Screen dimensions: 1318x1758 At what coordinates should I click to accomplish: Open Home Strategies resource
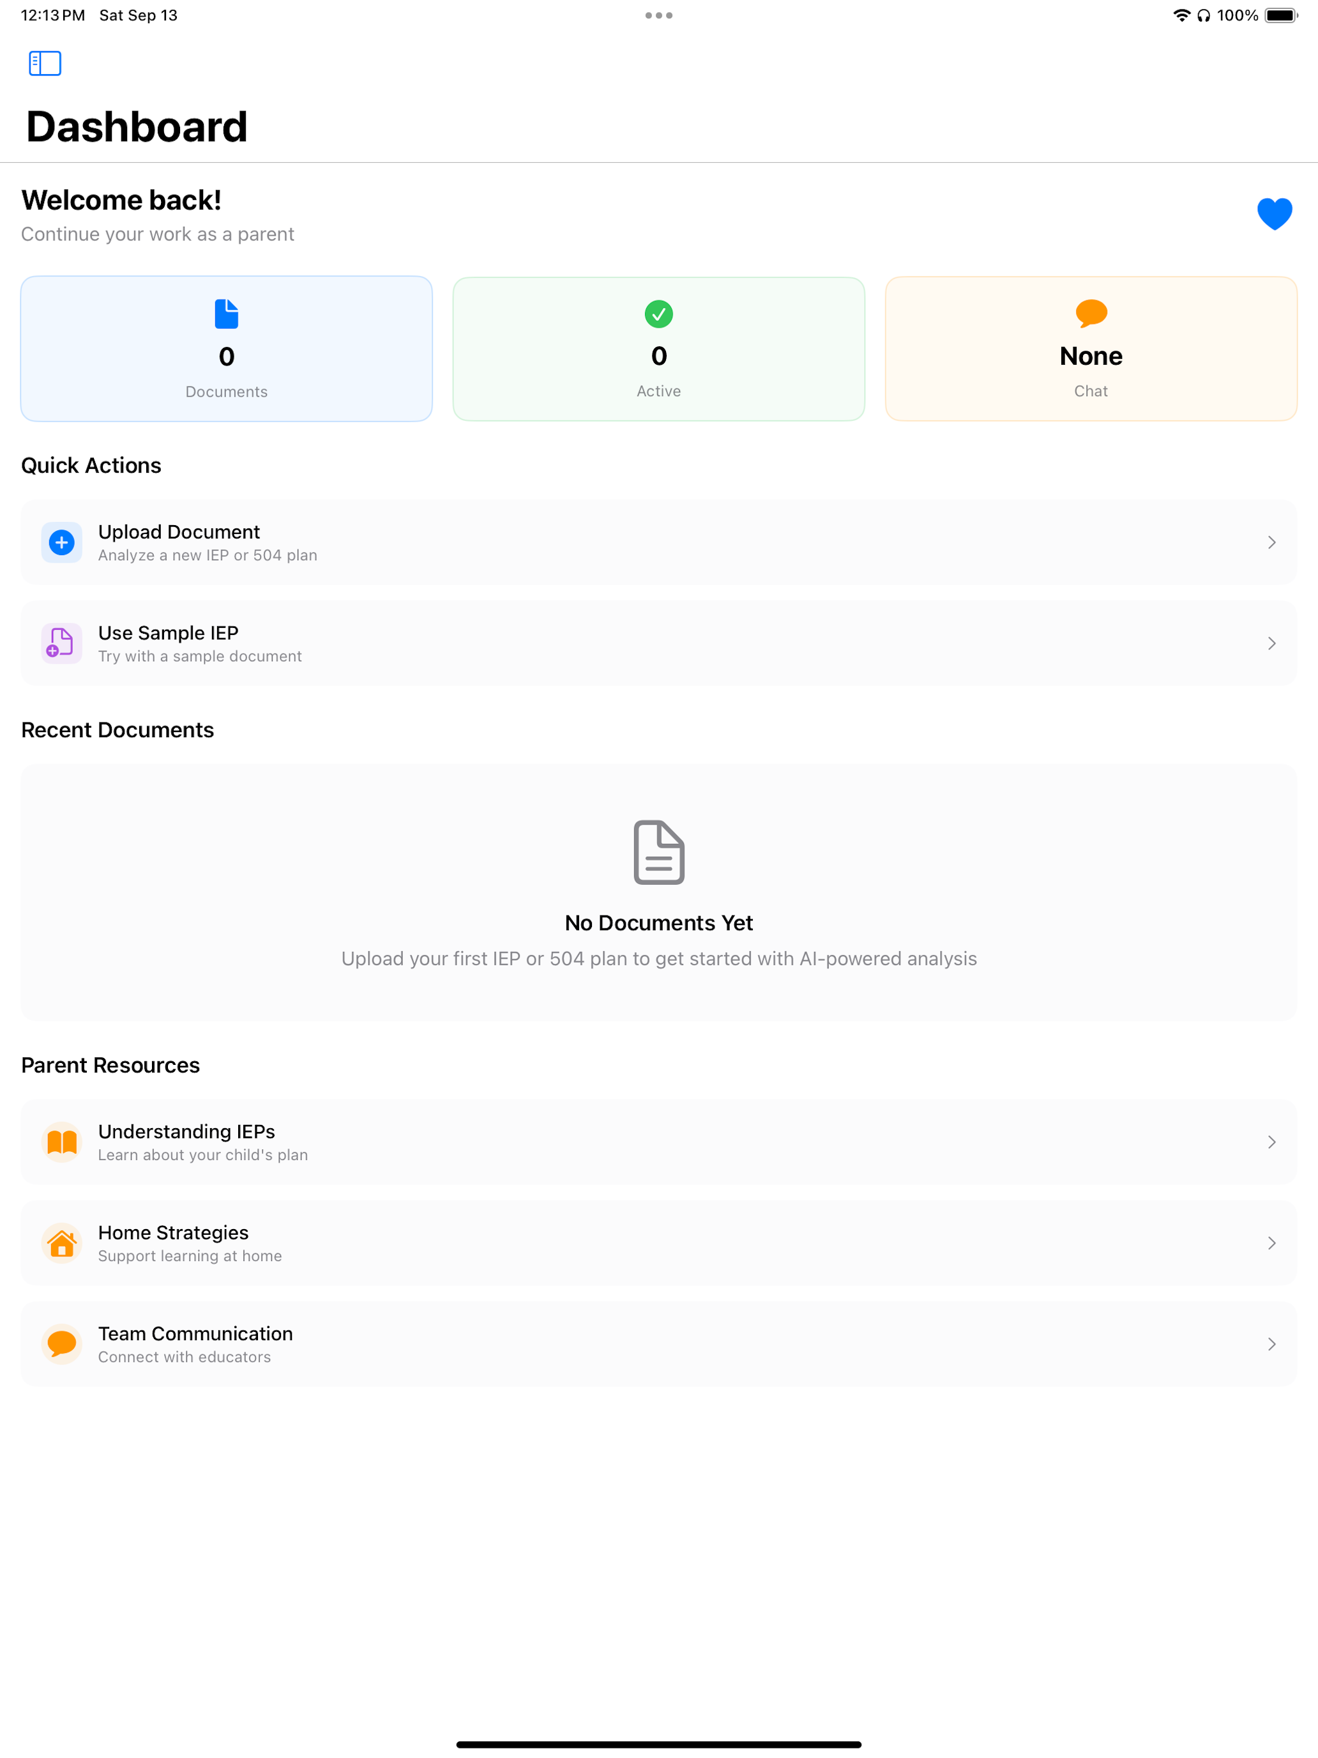[x=658, y=1243]
